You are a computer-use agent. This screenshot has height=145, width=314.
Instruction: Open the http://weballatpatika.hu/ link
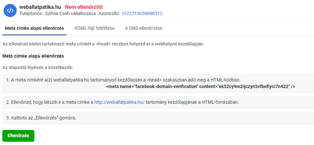coord(119,102)
